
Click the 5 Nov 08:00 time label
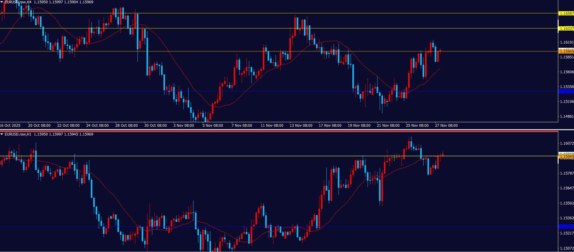(213, 126)
